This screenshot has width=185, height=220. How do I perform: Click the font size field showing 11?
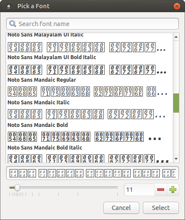[x=139, y=190]
